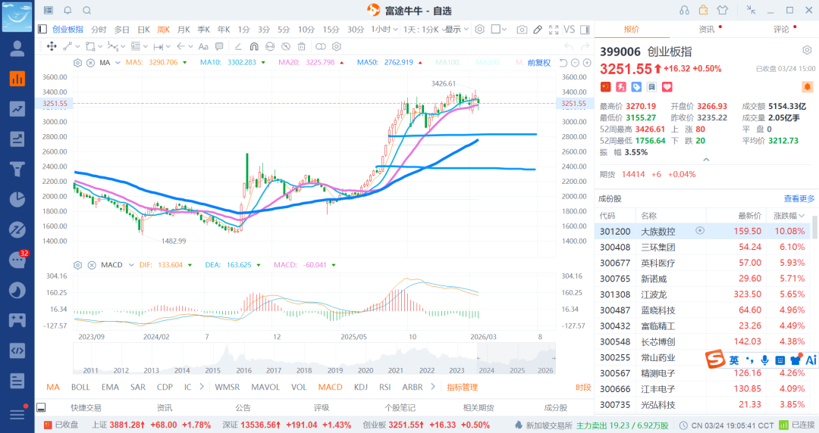The width and height of the screenshot is (819, 433).
Task: Open the quotes bar-chart sidebar icon
Action: (x=17, y=79)
